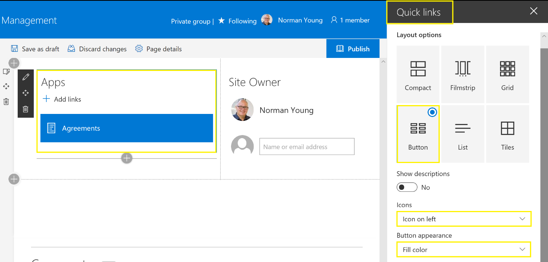Click Save as draft
Viewport: 548px width, 262px height.
35,49
